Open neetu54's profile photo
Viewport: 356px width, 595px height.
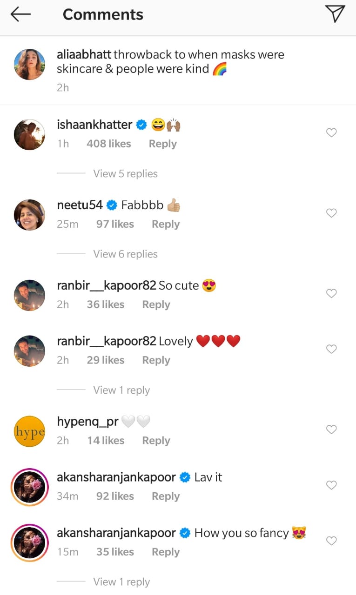[30, 215]
